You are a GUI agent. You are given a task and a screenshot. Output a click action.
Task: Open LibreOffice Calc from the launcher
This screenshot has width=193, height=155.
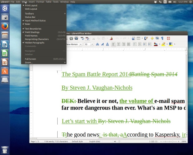point(5,53)
